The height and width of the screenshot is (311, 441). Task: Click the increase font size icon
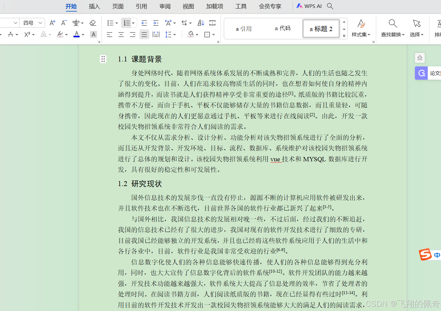(52, 22)
